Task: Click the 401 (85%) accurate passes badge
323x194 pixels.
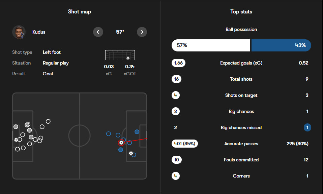Action: click(x=184, y=144)
